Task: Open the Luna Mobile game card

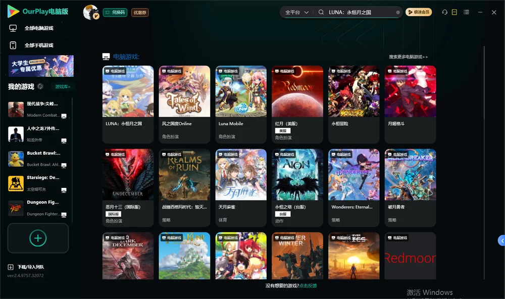Action: 241,105
